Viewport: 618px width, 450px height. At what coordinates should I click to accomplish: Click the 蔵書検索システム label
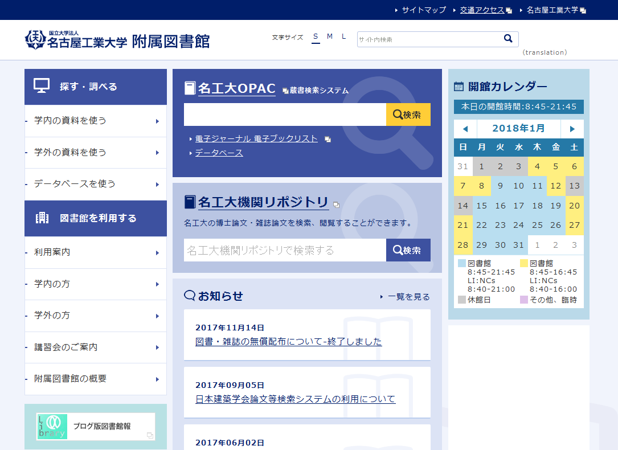click(319, 91)
